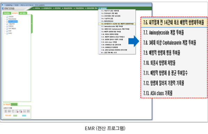Screen dimensions: 208x134
Task: Select the vertical split layout icon
Action: (x=6, y=111)
